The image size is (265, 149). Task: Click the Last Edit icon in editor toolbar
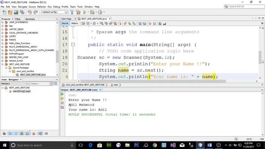click(83, 24)
